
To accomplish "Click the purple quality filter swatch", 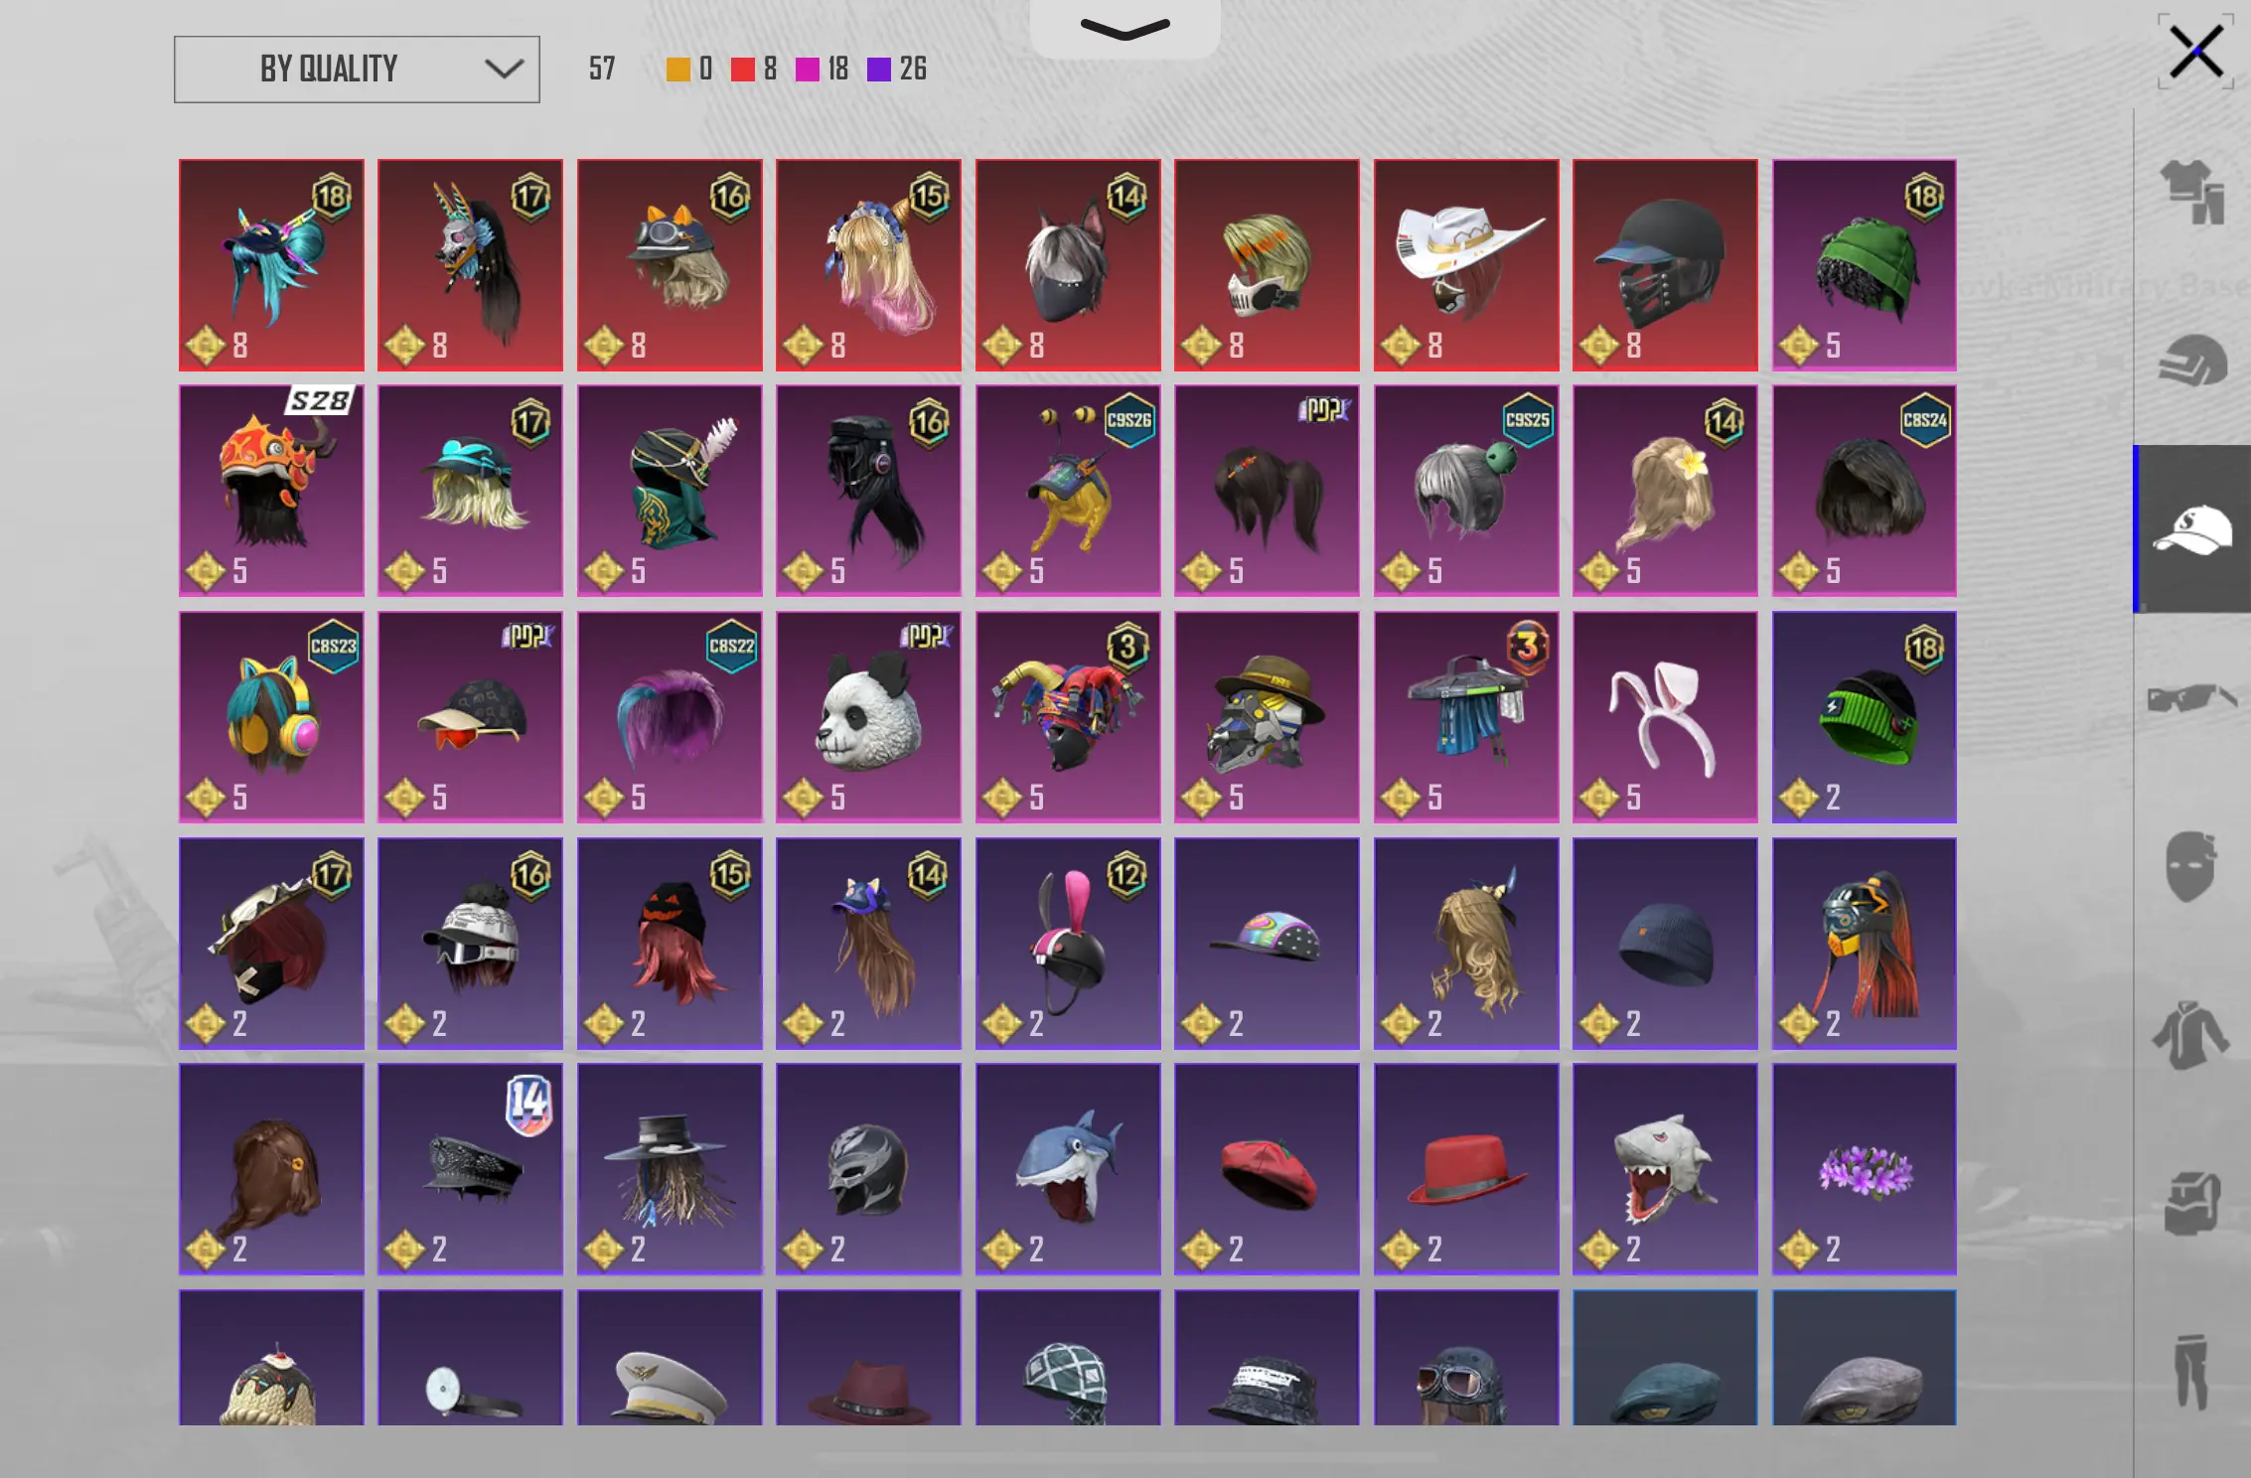I will tap(878, 69).
